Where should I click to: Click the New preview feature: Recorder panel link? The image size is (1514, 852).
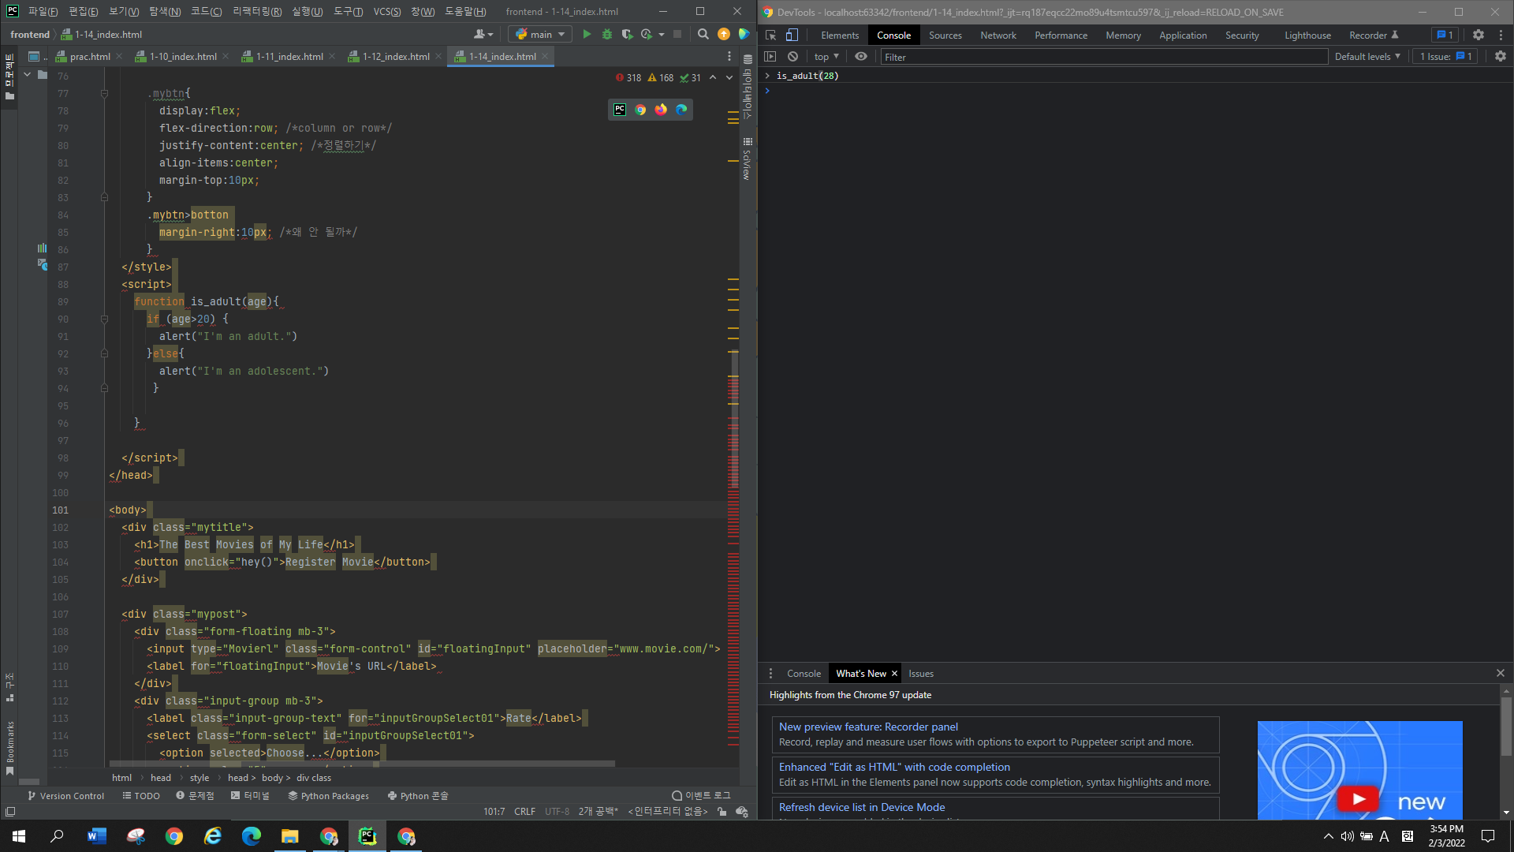click(868, 727)
